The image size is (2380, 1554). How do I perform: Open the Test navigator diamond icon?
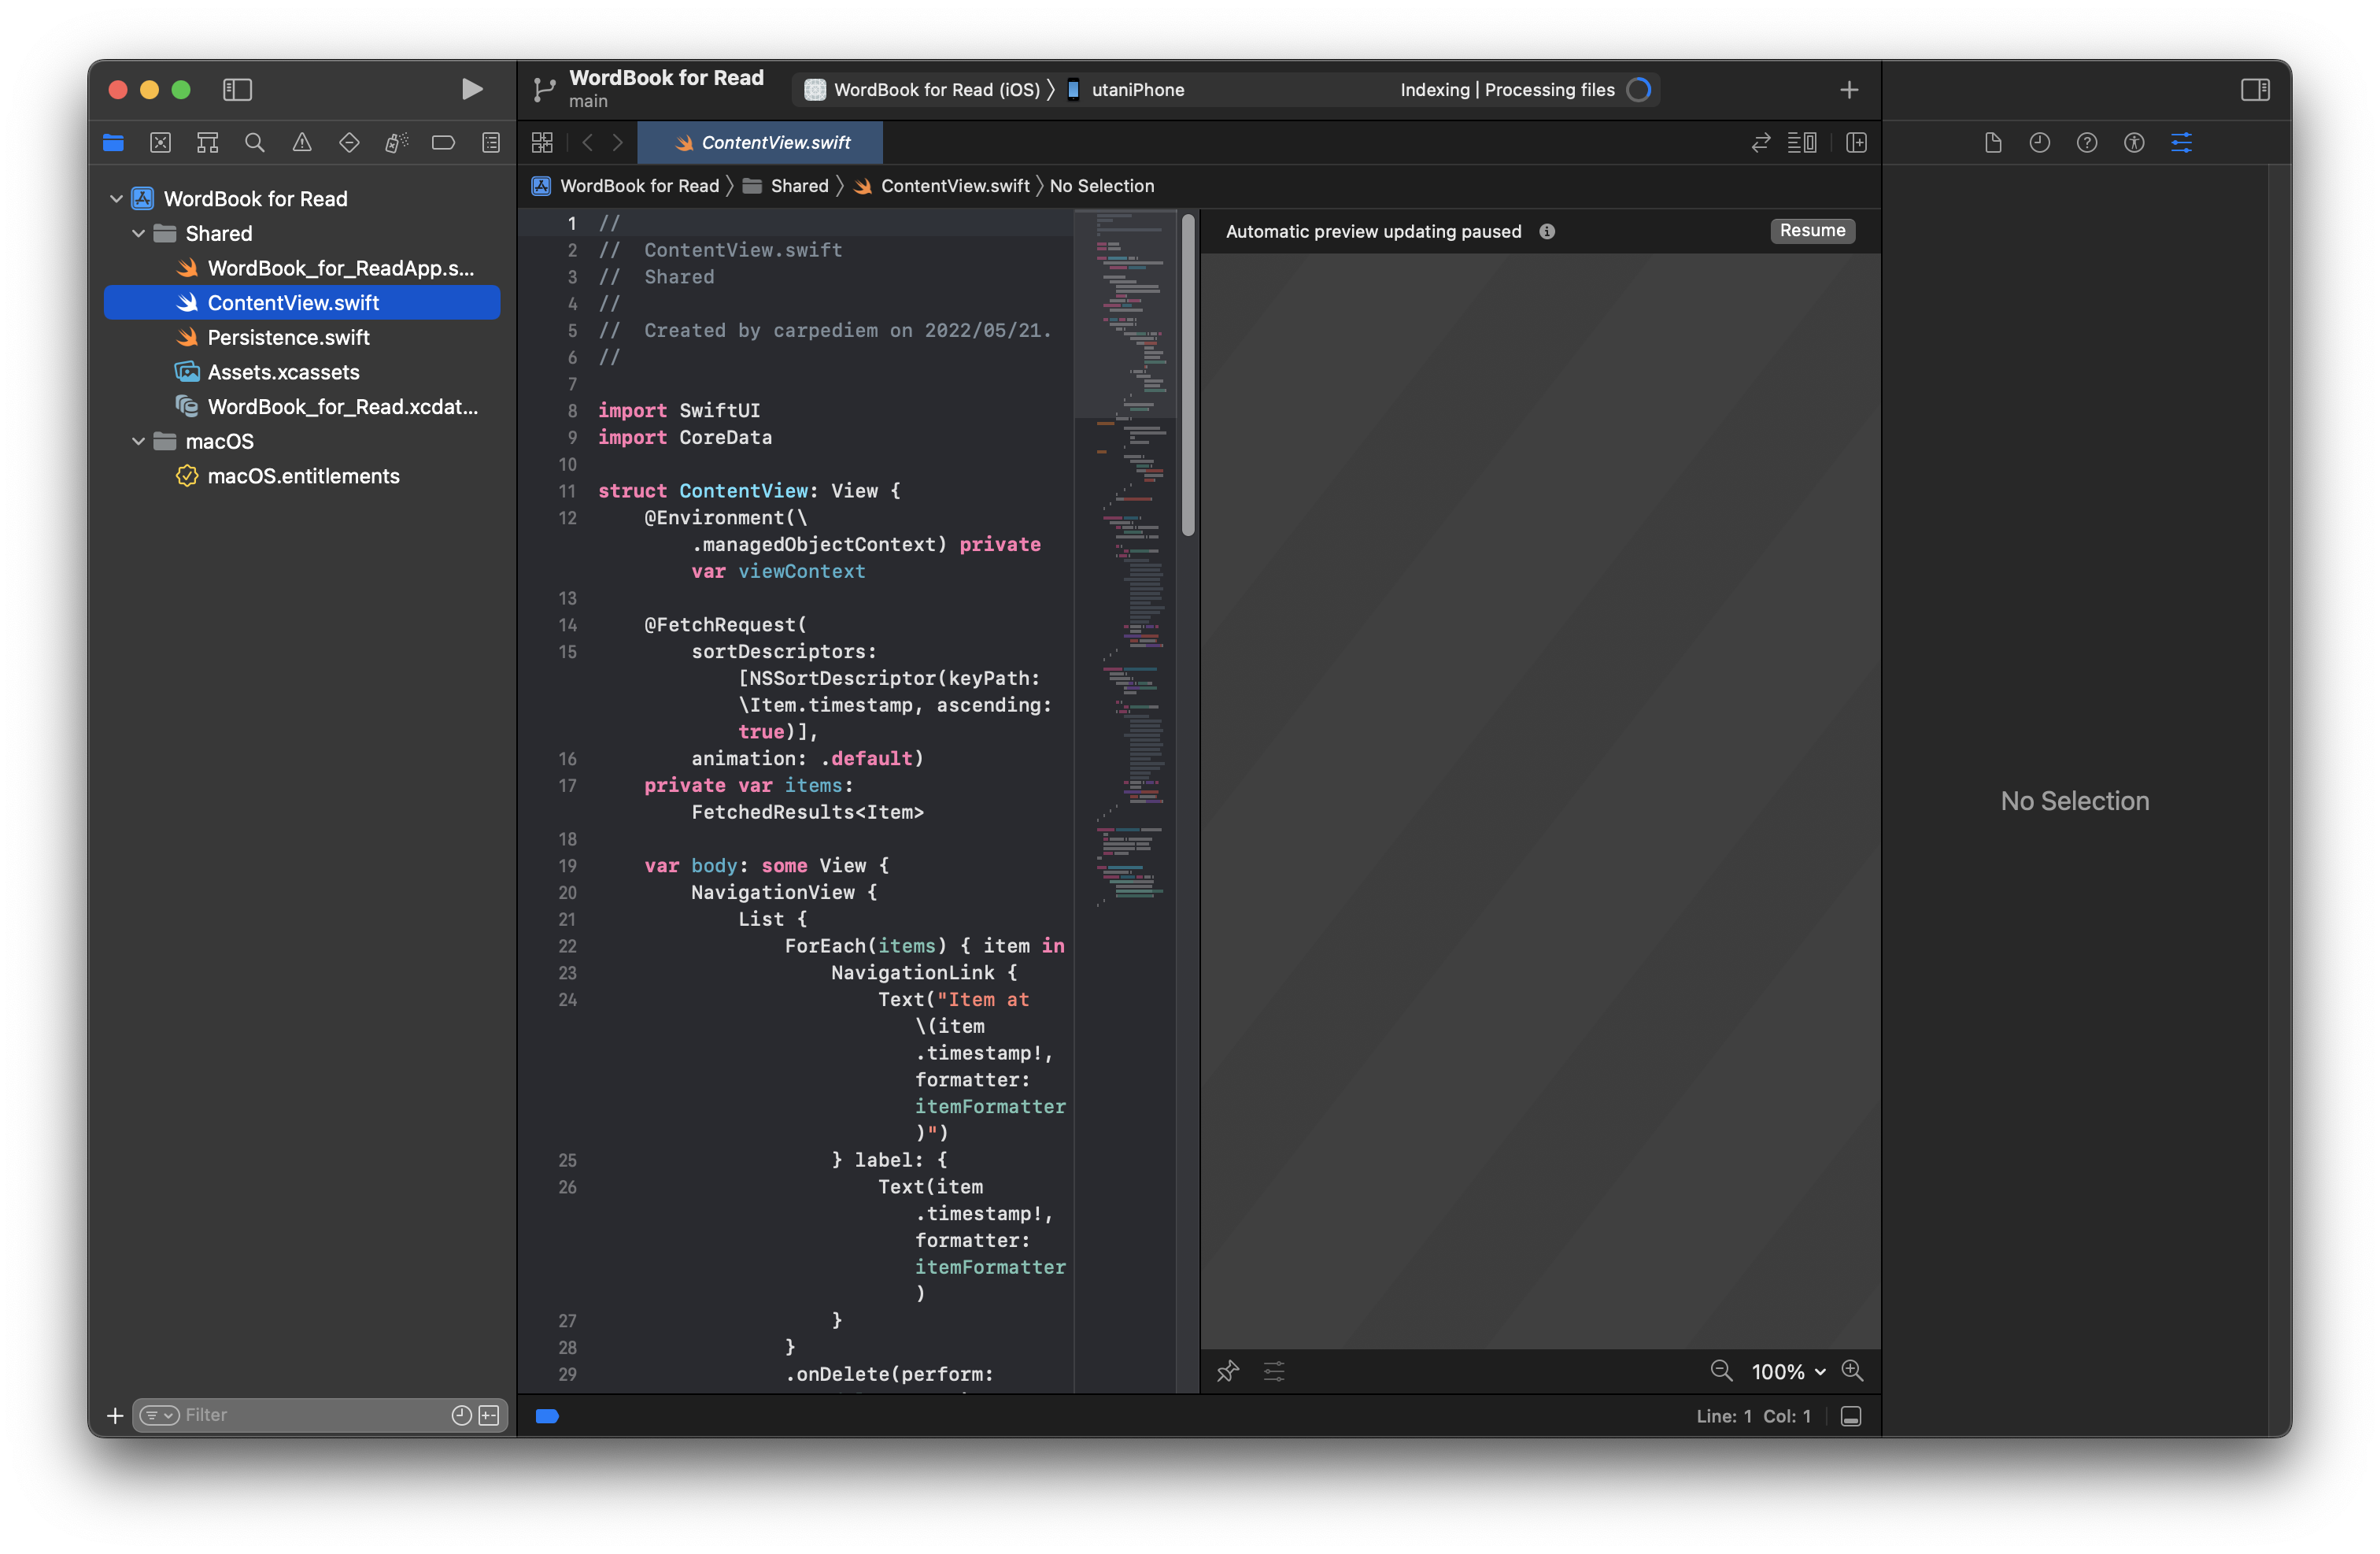click(349, 143)
